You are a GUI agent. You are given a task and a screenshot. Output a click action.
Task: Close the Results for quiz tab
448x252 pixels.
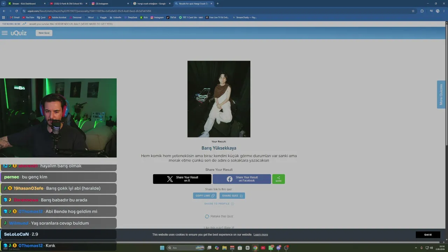[x=211, y=3]
